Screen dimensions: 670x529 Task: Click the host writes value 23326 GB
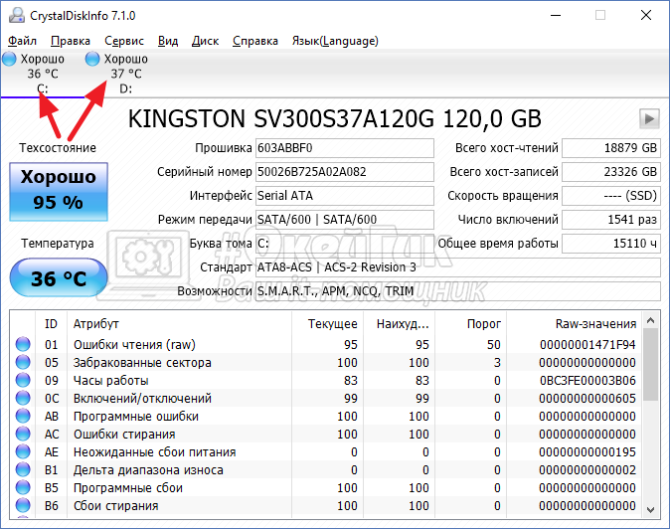[611, 172]
